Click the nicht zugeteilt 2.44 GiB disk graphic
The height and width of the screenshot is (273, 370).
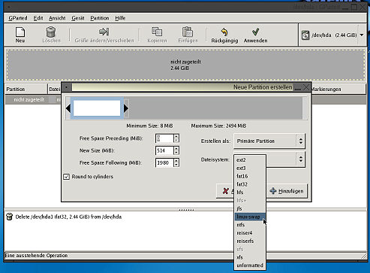point(185,65)
